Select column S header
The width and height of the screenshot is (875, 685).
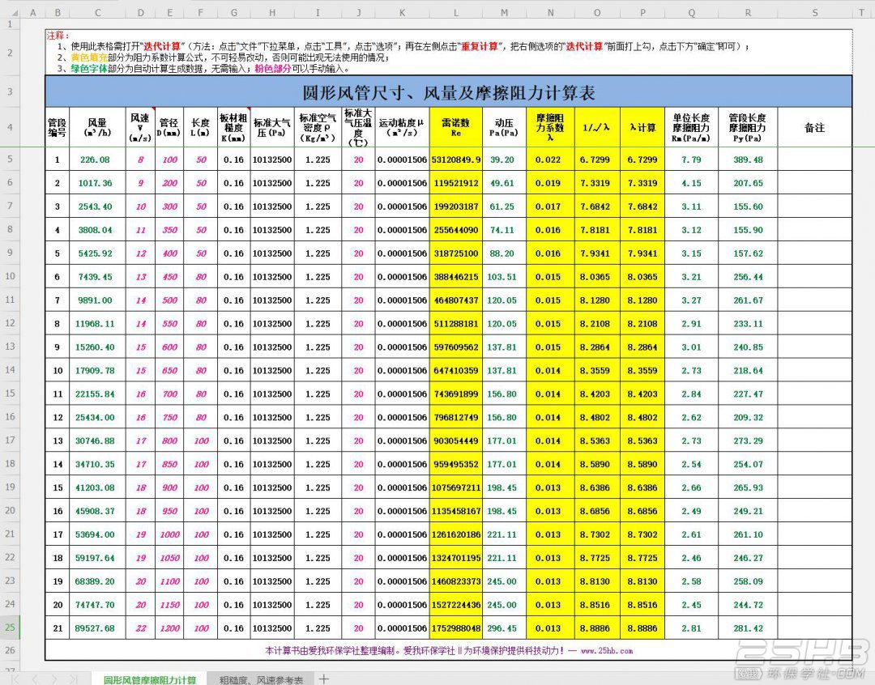(815, 12)
